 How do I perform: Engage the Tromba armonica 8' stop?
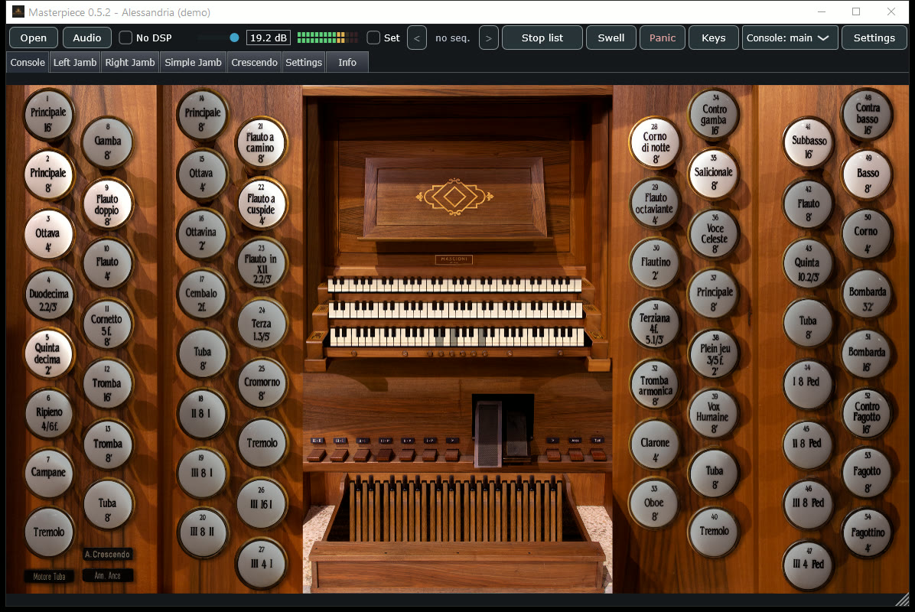[x=656, y=385]
